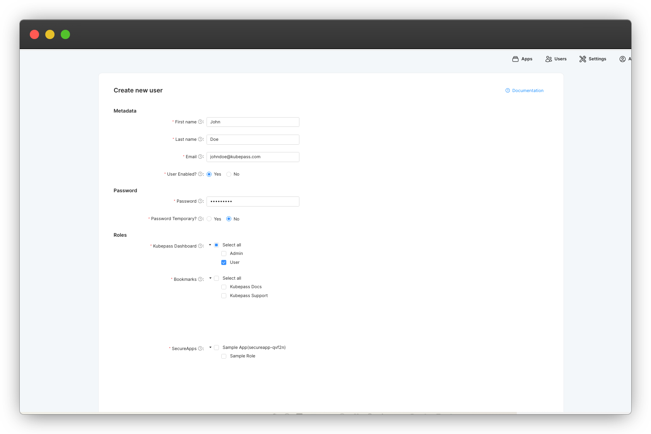Click the help icon beside Password
The height and width of the screenshot is (434, 651).
200,201
